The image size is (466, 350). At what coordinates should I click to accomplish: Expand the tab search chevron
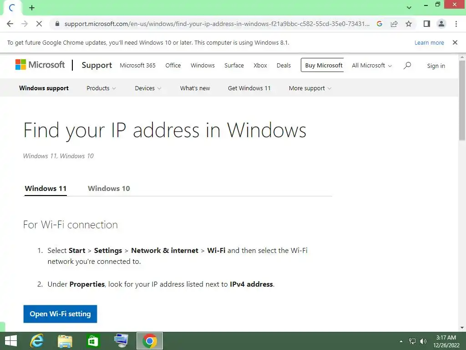(x=409, y=8)
